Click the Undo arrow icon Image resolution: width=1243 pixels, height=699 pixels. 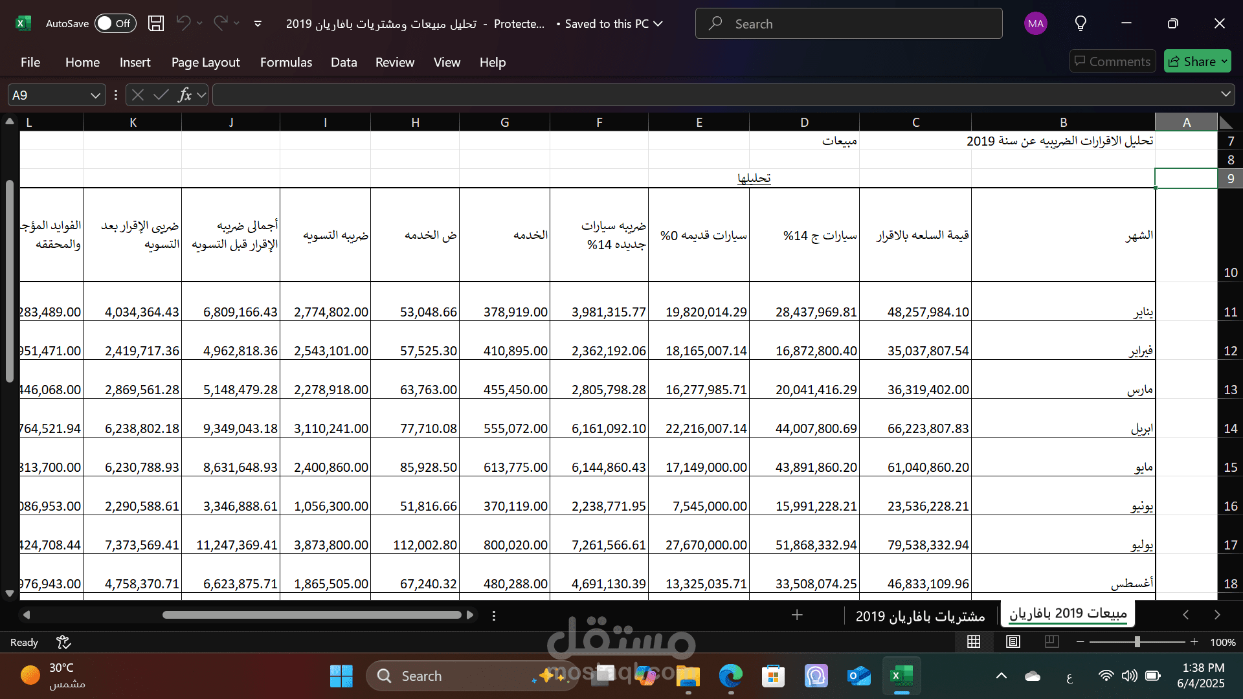[x=183, y=23]
